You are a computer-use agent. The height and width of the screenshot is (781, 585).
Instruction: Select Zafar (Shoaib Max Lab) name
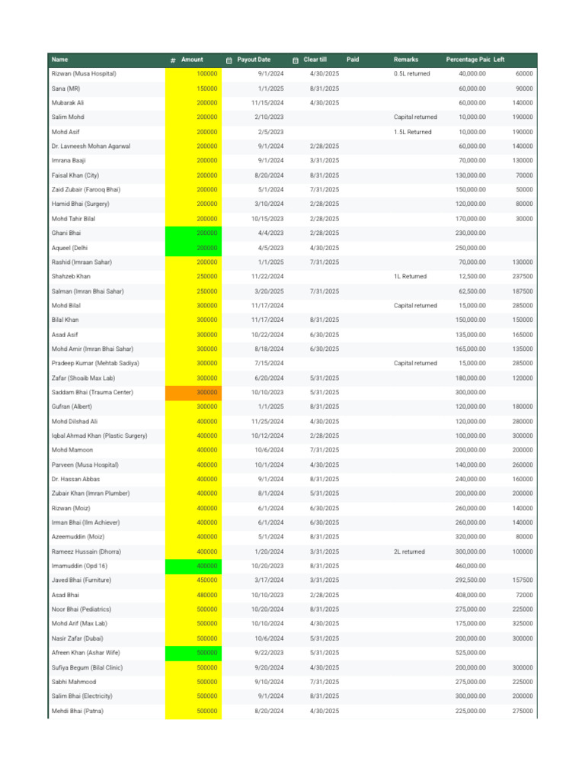(83, 378)
